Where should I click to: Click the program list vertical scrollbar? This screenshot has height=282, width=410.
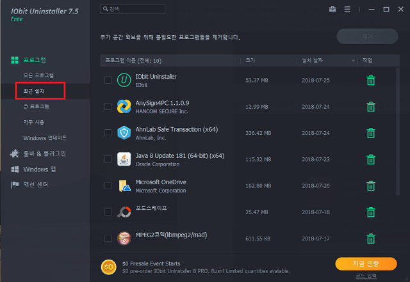pyautogui.click(x=398, y=132)
